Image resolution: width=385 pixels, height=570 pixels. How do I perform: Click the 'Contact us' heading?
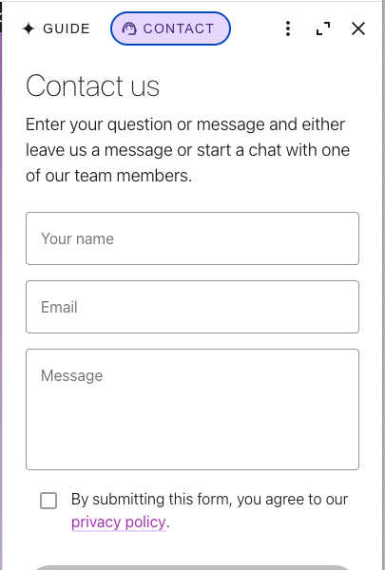92,86
